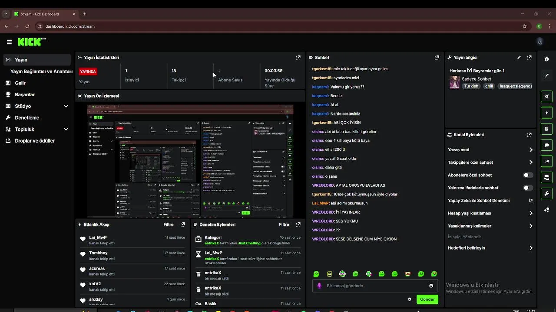Click the broadcast signal icon in the right rail

click(x=546, y=161)
